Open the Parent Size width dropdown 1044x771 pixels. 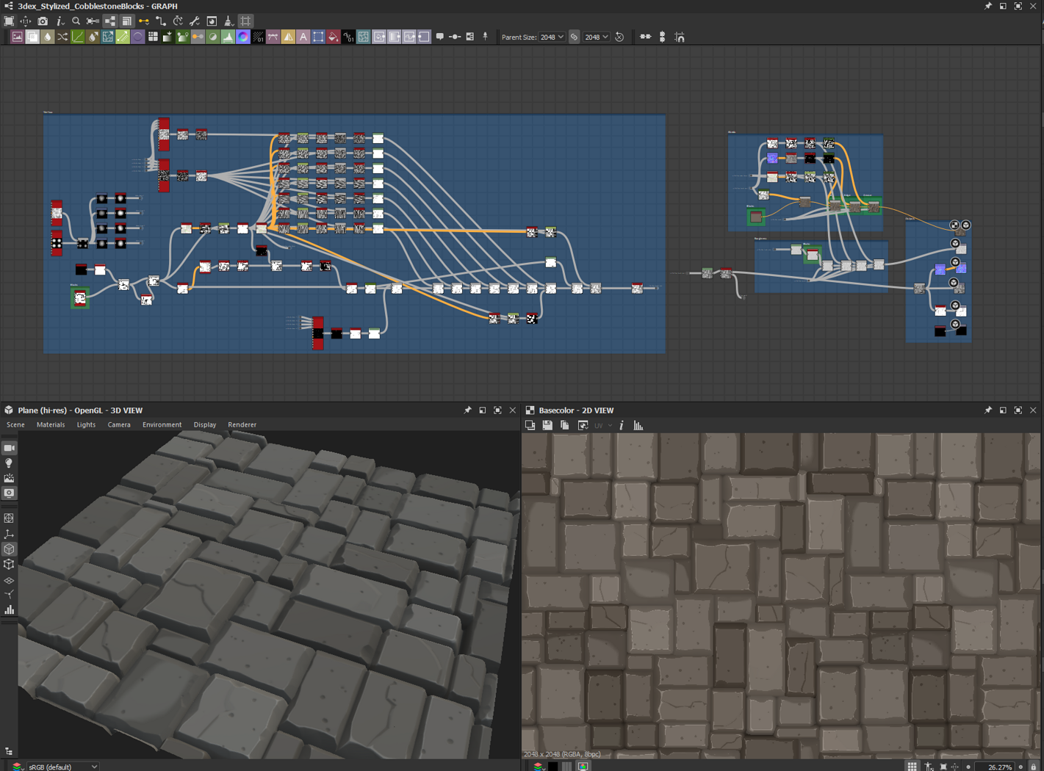552,37
